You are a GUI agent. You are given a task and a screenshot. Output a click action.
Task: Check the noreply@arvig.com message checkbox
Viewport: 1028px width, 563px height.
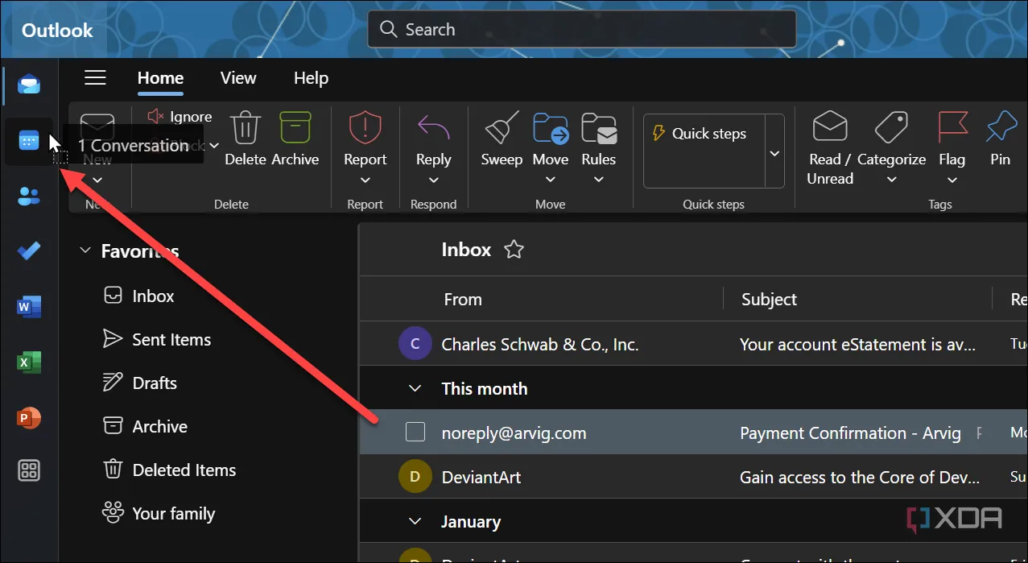click(x=415, y=433)
